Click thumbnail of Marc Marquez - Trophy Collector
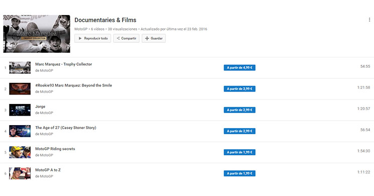Image resolution: width=374 pixels, height=196 pixels. 20,67
